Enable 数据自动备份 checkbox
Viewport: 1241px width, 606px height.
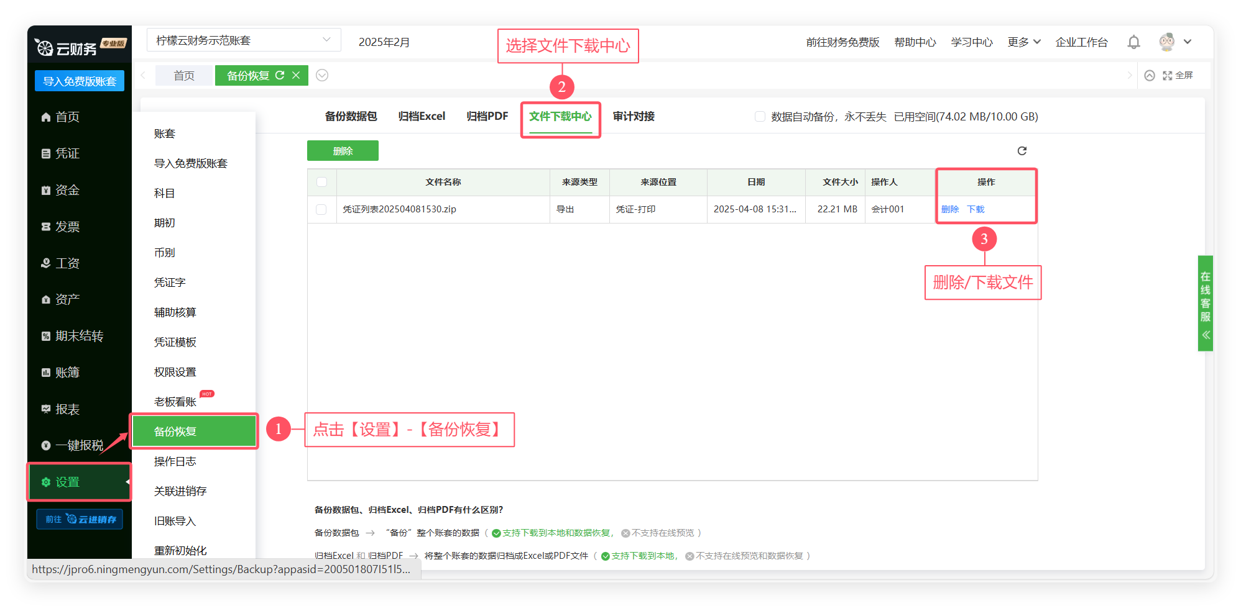[x=760, y=117]
